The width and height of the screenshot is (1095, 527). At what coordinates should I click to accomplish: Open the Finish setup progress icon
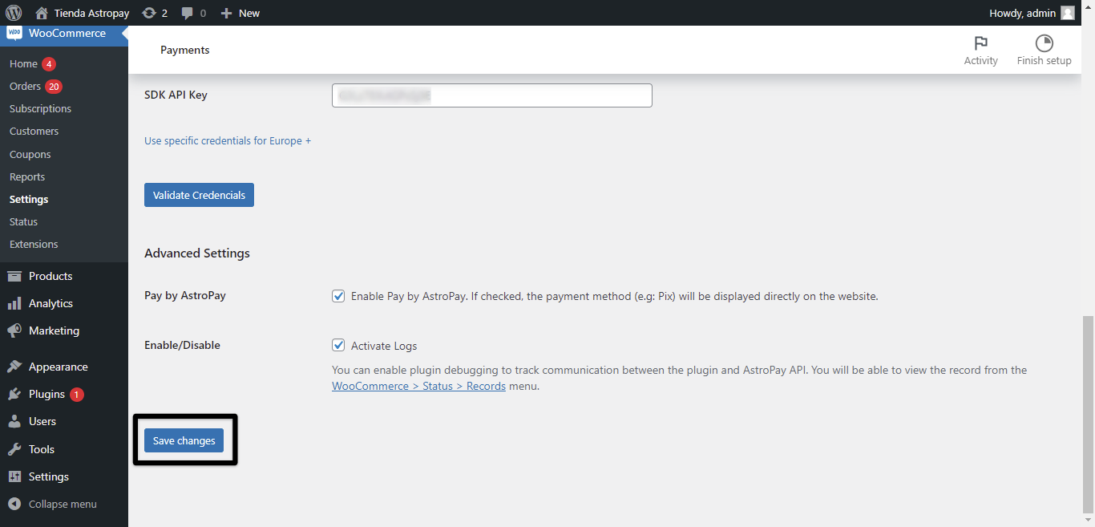pos(1044,43)
